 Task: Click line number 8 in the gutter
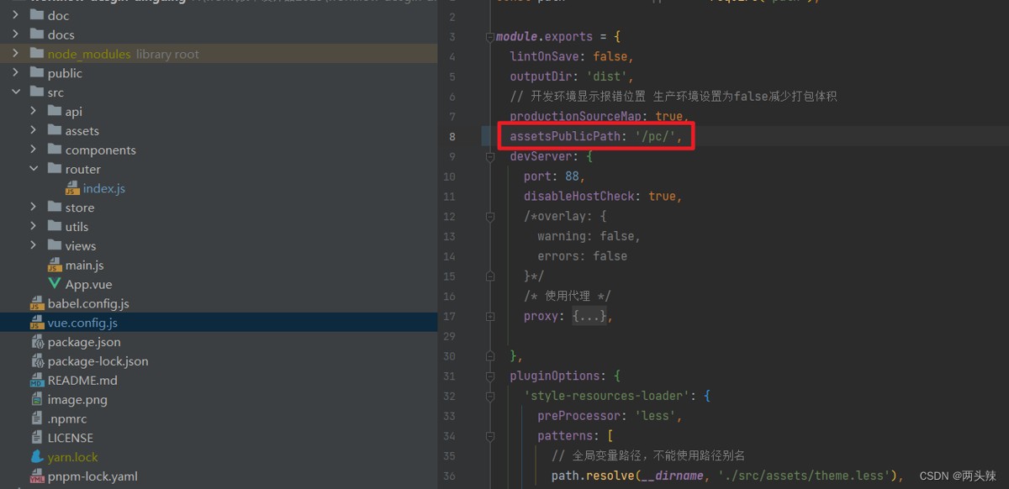click(452, 136)
